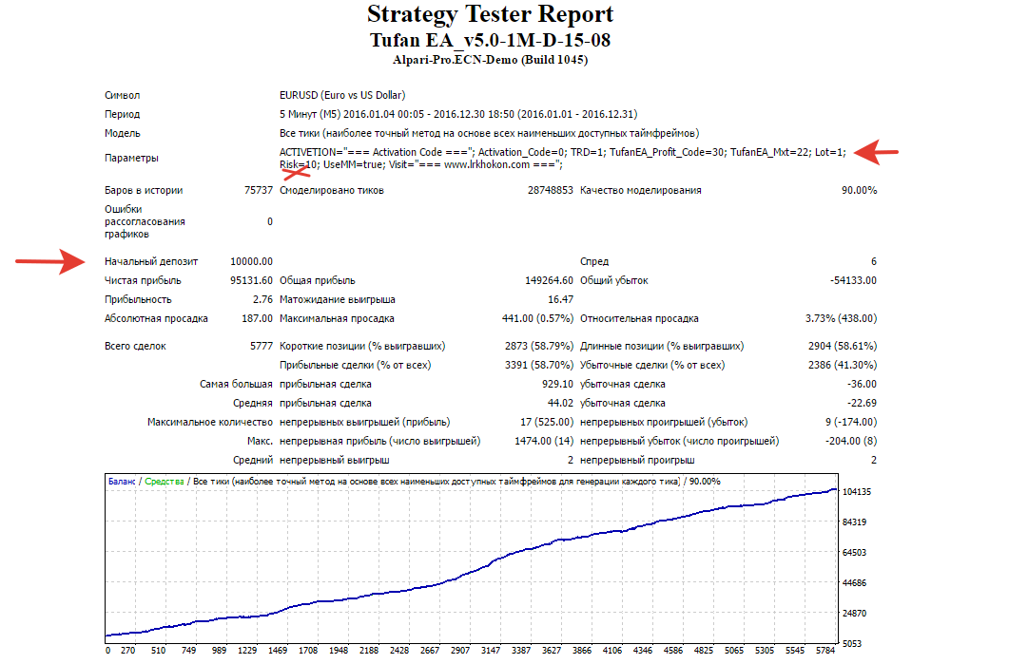
Task: Click the 'Период' label
Action: click(123, 114)
